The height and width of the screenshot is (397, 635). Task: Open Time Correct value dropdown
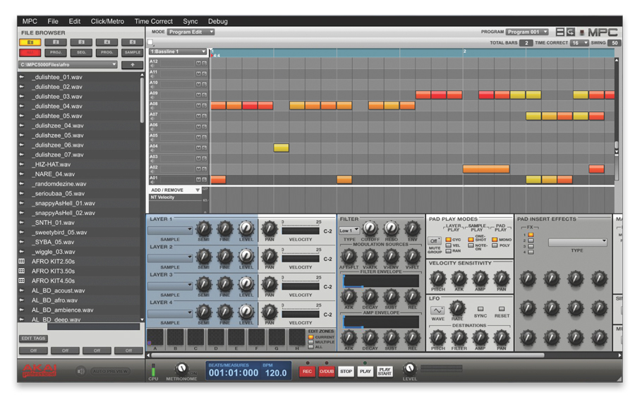coord(579,43)
